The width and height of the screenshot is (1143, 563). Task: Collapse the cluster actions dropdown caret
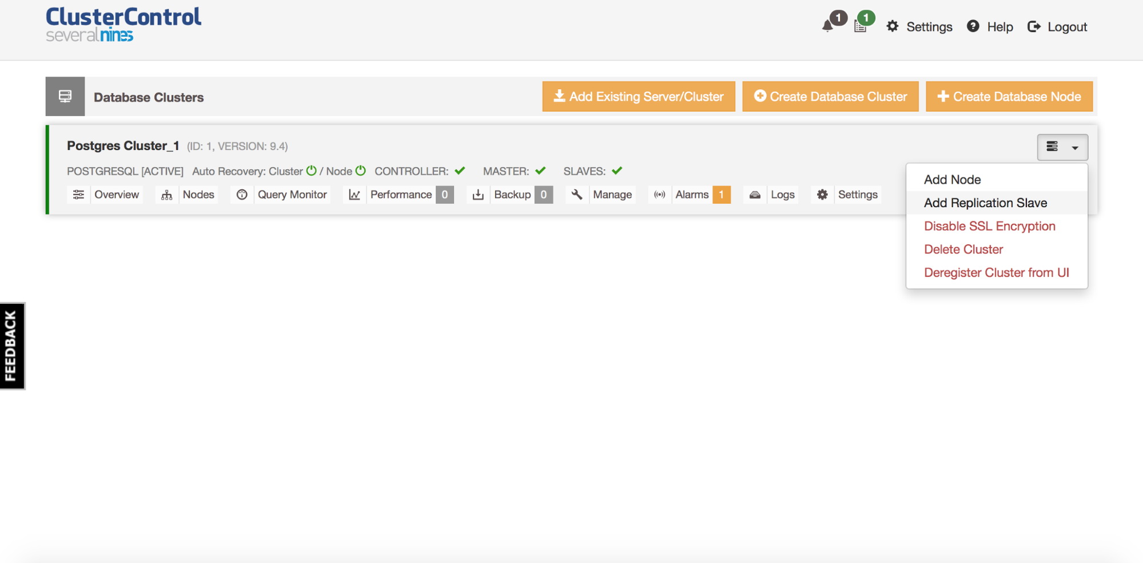(1075, 148)
